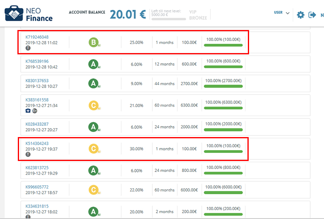Click the T icon under loan K719246048
Screen dimensions: 324x219
28,48
